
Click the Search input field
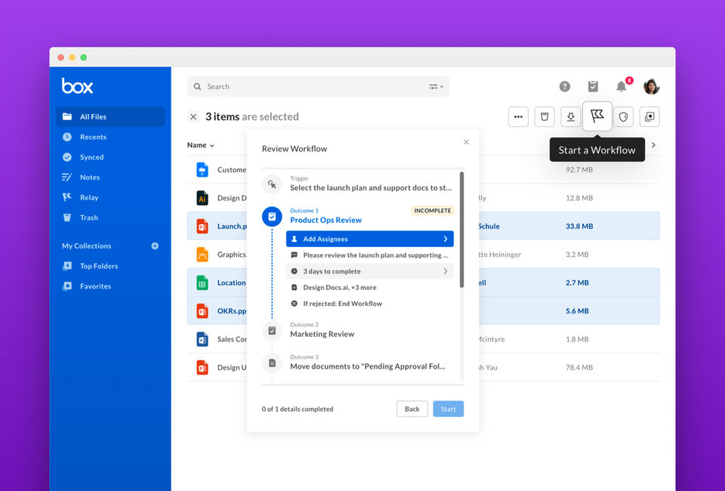coord(318,86)
